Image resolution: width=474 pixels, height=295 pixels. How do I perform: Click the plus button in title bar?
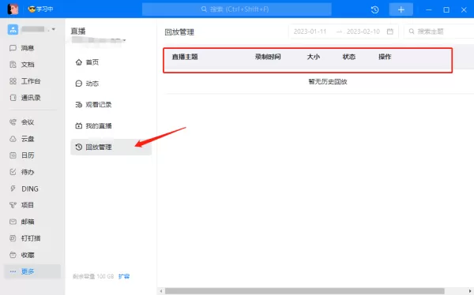pos(401,9)
